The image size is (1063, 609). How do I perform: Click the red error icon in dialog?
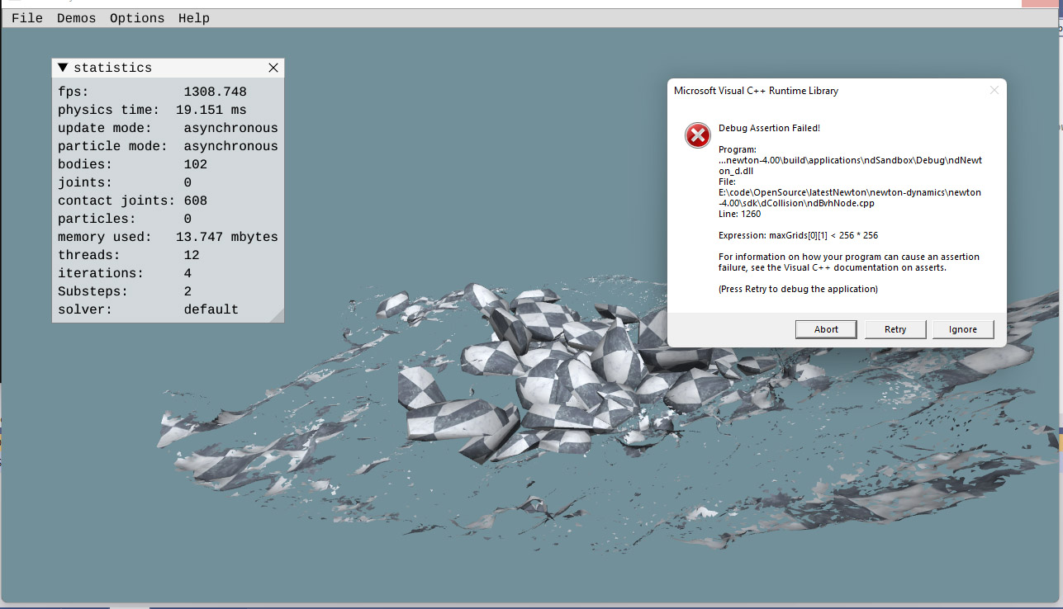(698, 135)
